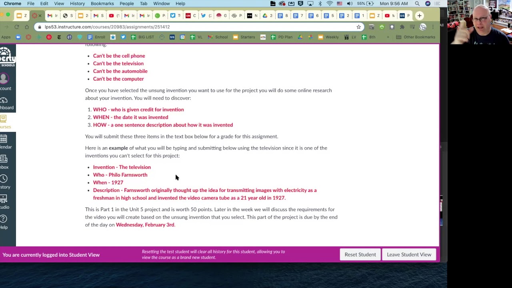
Task: Open Siri from the menu bar
Action: (428, 4)
